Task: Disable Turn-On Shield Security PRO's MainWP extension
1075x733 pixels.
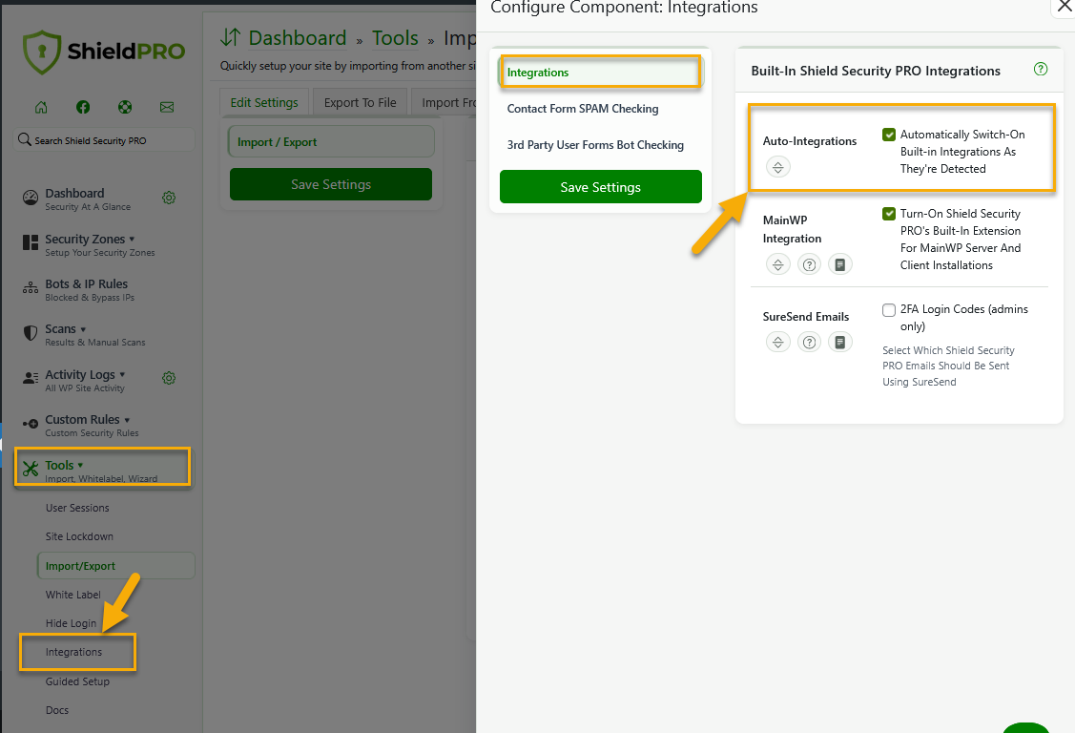Action: pos(889,214)
